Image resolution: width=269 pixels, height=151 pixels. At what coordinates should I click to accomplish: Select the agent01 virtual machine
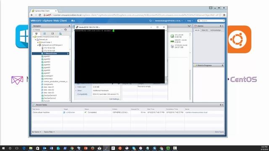(x=46, y=56)
